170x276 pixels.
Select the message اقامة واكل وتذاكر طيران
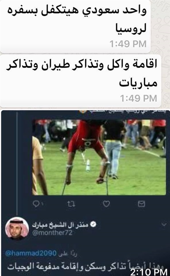(x=81, y=81)
